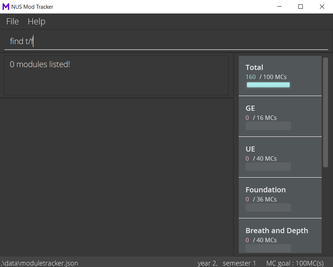
Task: Click the GE progress bar
Action: point(268,126)
